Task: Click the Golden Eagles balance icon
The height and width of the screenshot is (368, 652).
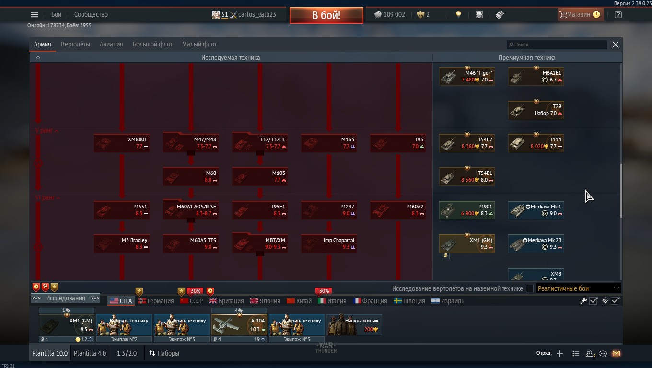Action: tap(420, 15)
